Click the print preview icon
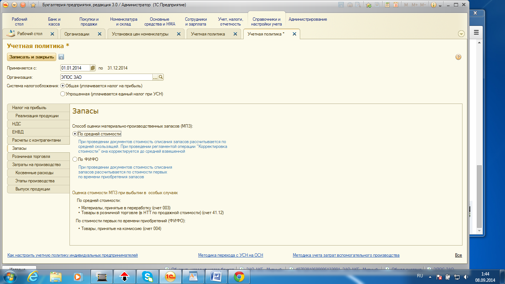 click(358, 5)
